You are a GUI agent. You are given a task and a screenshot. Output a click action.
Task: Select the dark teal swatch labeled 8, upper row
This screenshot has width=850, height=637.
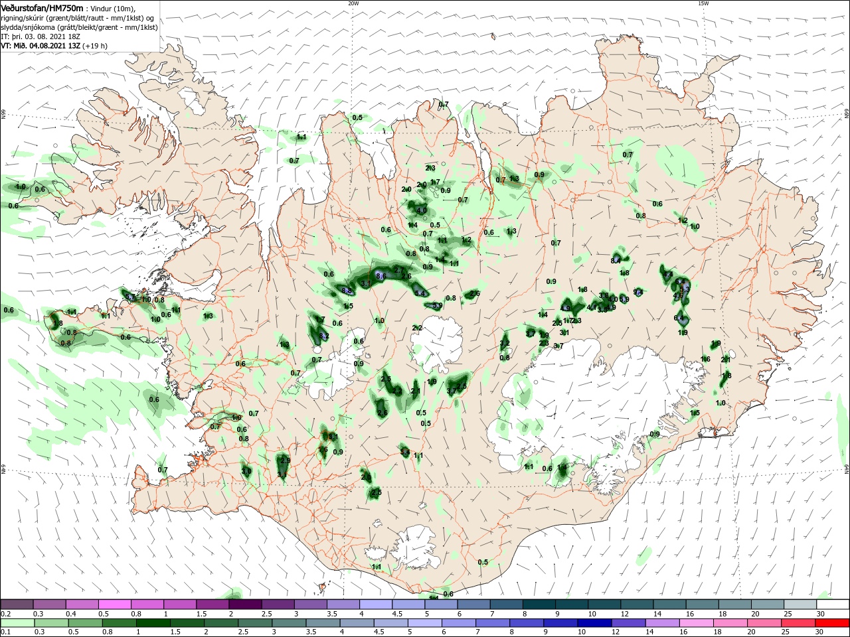point(539,604)
